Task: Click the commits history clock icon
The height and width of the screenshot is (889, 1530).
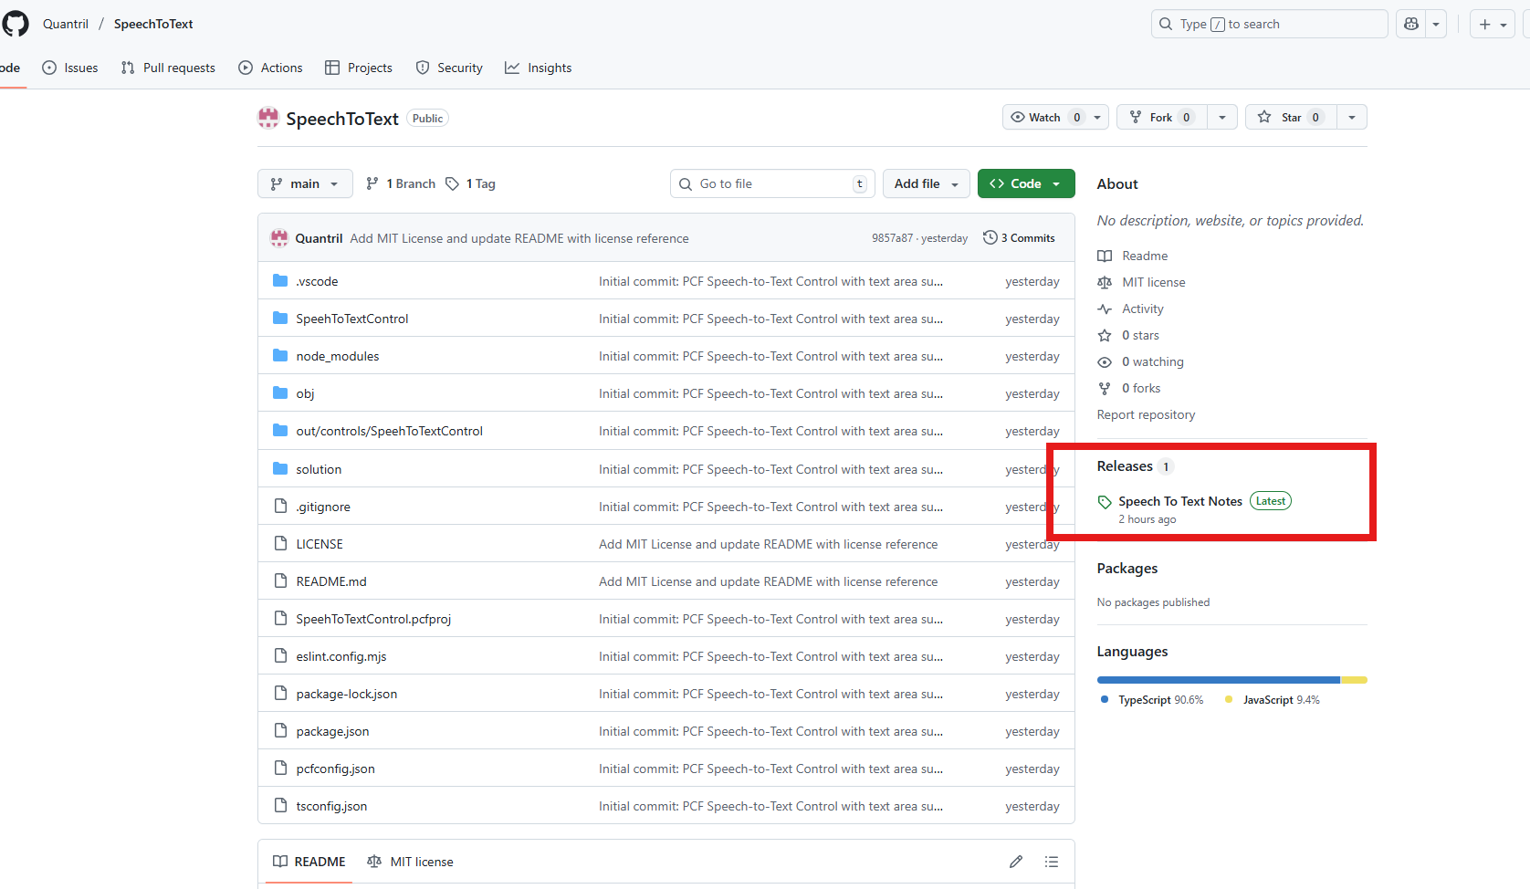Action: [990, 238]
